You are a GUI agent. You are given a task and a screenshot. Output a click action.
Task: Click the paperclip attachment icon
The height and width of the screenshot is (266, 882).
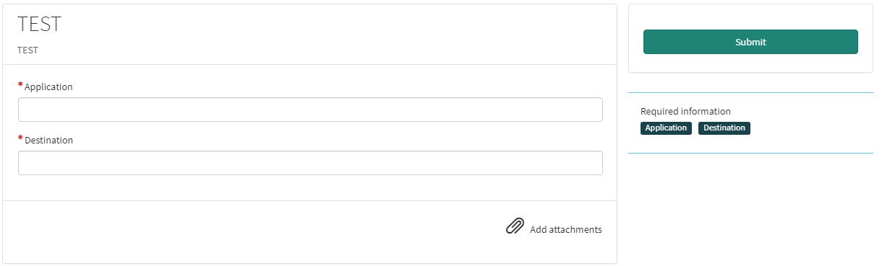click(x=515, y=226)
